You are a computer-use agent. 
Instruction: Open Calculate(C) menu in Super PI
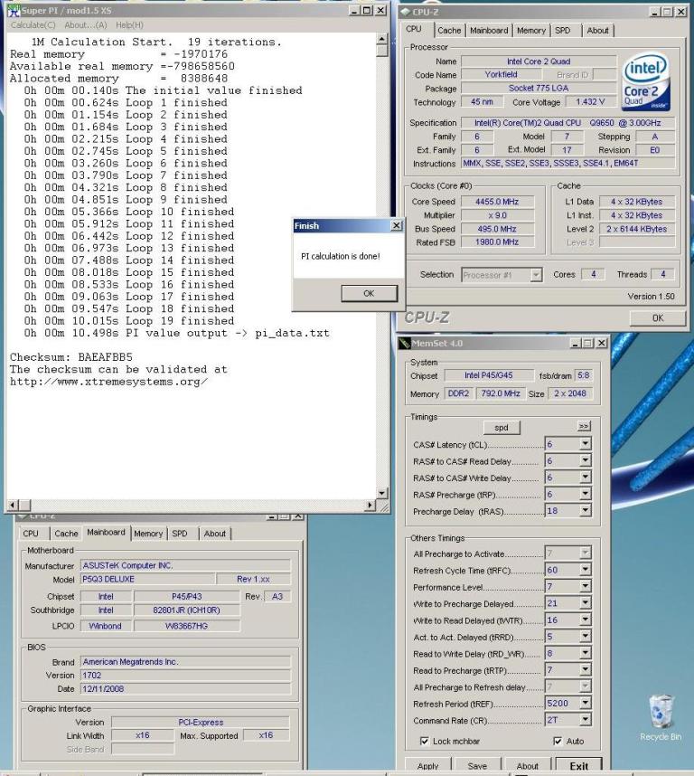tap(33, 24)
